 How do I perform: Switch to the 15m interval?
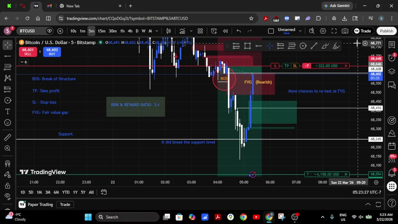coord(102,31)
